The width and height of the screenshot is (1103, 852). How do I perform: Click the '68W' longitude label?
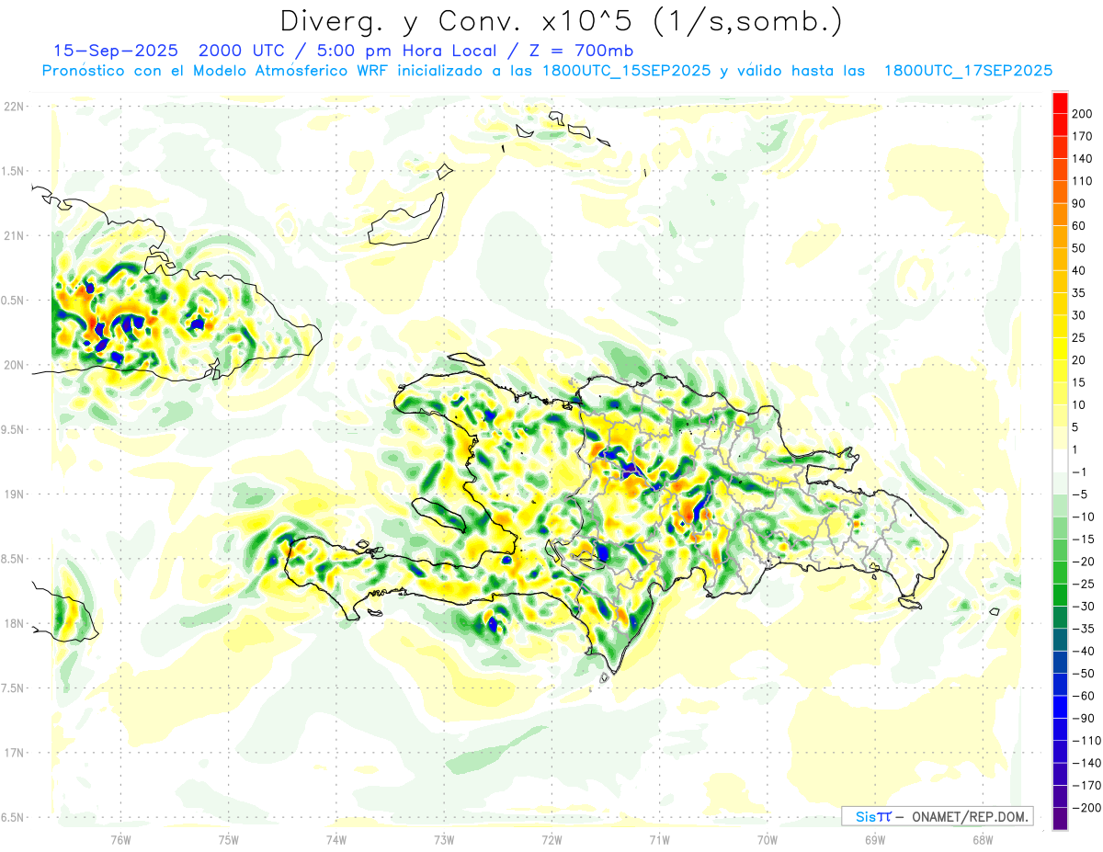(983, 839)
